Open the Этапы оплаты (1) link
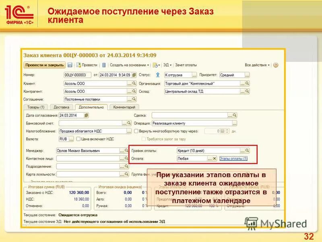322x242 pixels. (234, 158)
